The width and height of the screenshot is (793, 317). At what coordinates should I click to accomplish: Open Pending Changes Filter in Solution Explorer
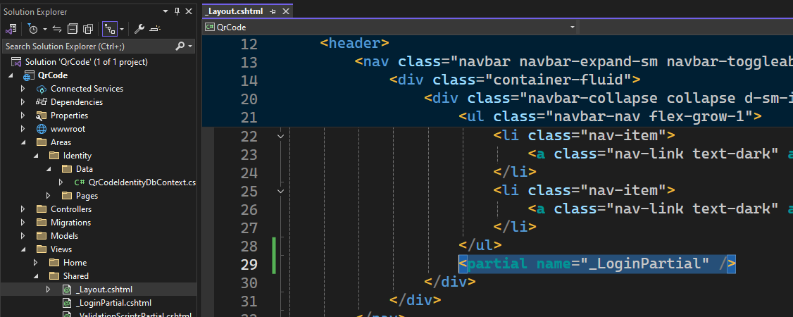pyautogui.click(x=33, y=29)
